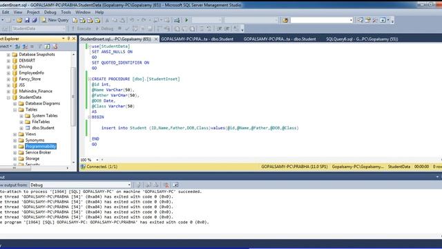Open the Project menu
The image size is (442, 249).
tap(33, 12)
